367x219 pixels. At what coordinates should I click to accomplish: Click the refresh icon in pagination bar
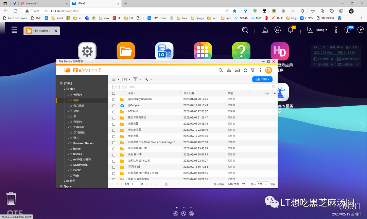(x=166, y=184)
